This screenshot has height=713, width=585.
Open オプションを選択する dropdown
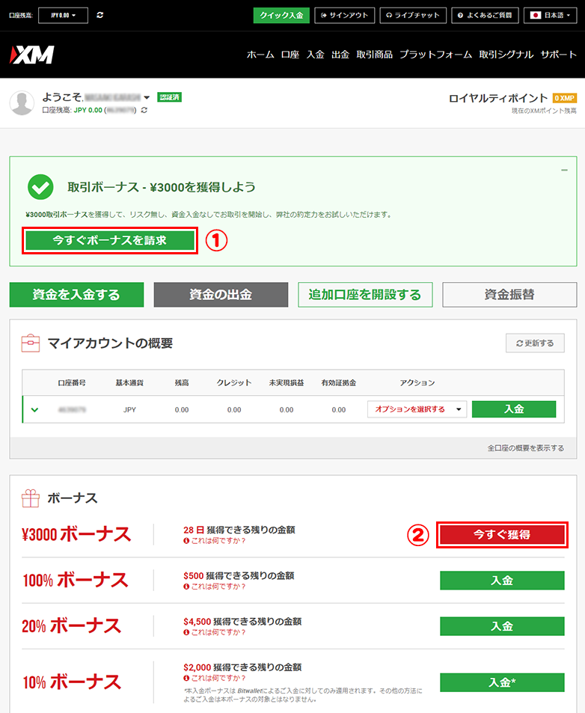pyautogui.click(x=417, y=409)
